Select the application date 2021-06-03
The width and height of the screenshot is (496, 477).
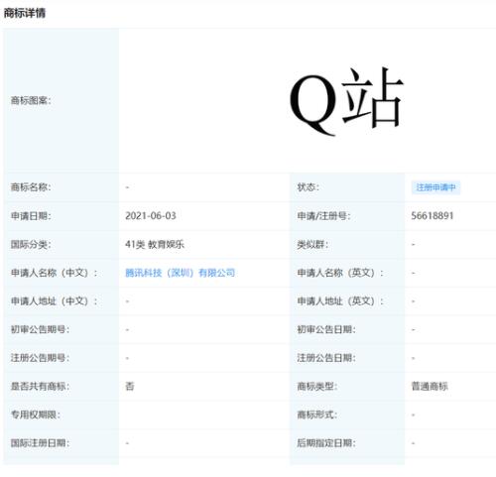point(151,216)
